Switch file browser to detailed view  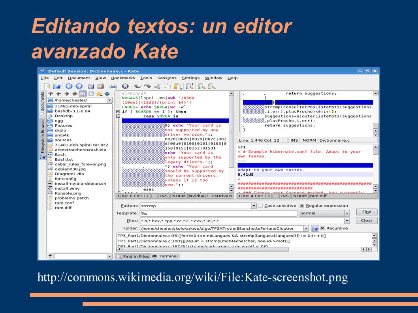pyautogui.click(x=91, y=94)
